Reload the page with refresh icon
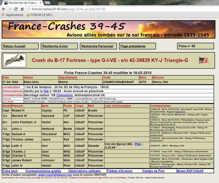This screenshot has width=219, height=183. pos(16,9)
